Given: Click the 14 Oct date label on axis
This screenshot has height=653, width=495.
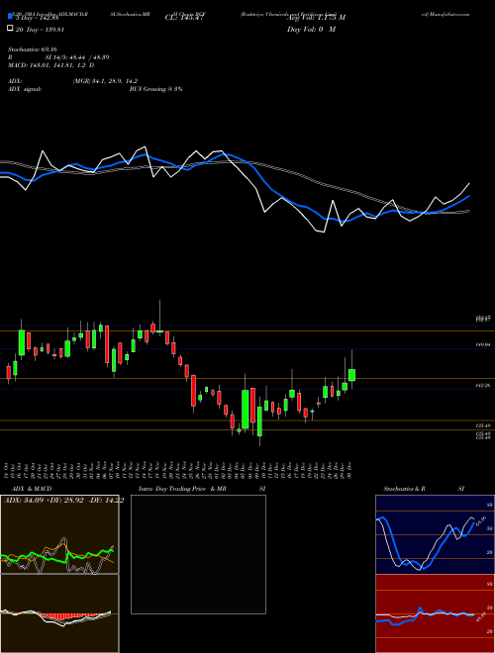Looking at the screenshot, I should (x=8, y=470).
